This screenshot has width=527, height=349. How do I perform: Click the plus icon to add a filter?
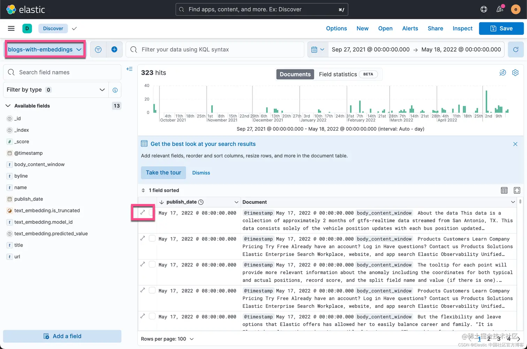114,49
